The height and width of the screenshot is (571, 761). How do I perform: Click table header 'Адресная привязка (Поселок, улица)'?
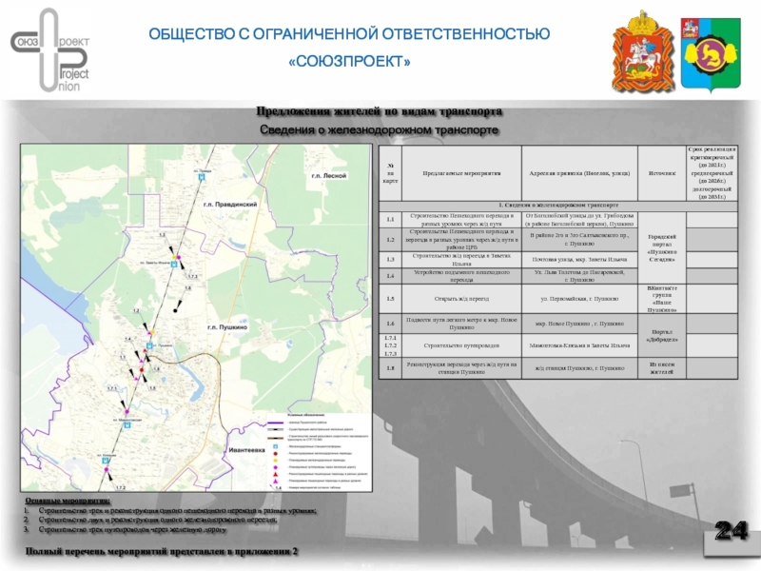(579, 173)
